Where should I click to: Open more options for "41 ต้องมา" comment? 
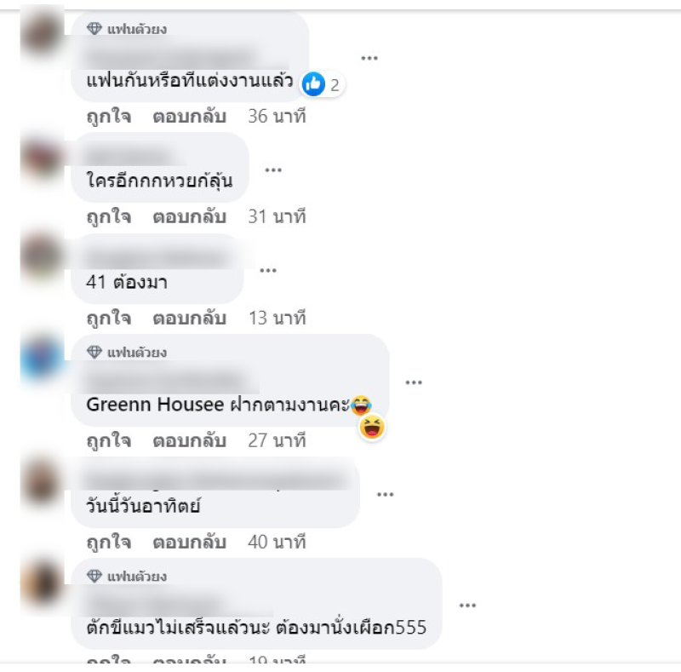pyautogui.click(x=268, y=270)
